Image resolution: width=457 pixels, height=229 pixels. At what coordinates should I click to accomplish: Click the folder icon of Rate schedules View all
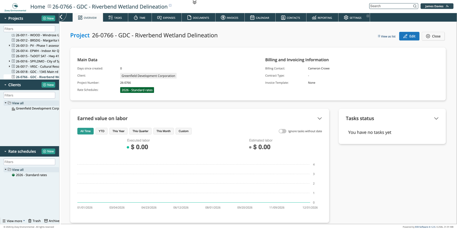point(10,170)
